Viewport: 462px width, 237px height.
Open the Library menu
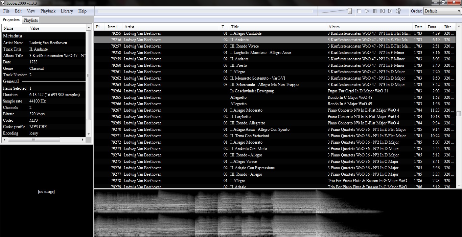point(67,11)
